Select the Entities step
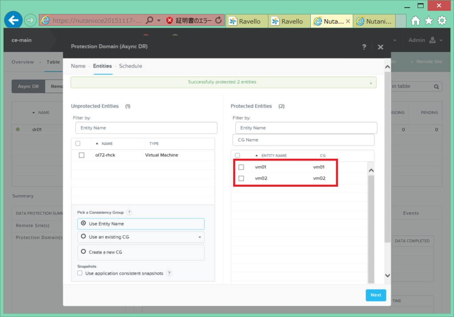 pyautogui.click(x=102, y=66)
